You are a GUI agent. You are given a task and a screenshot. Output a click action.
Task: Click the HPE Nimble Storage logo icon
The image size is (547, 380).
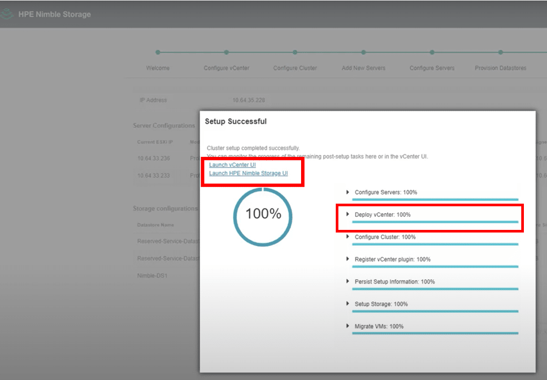coord(6,14)
